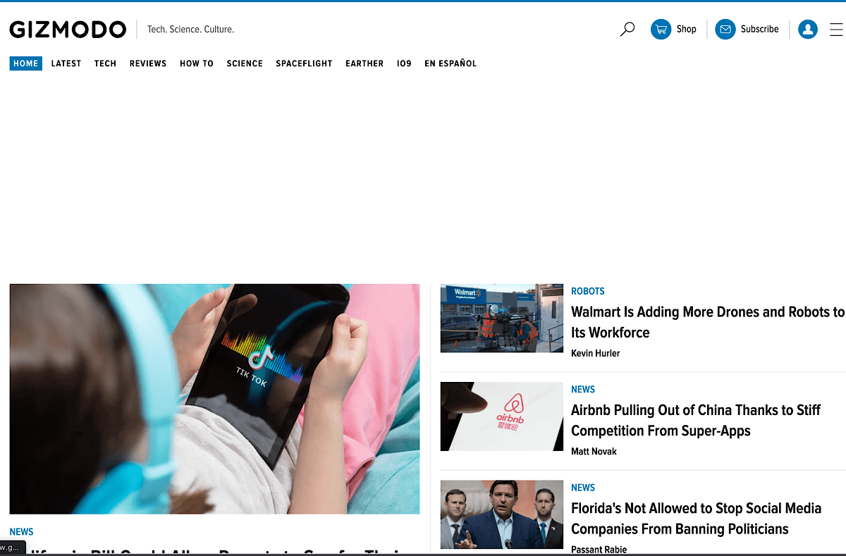Go to the Latest section
Screen dimensions: 846x556
66,63
